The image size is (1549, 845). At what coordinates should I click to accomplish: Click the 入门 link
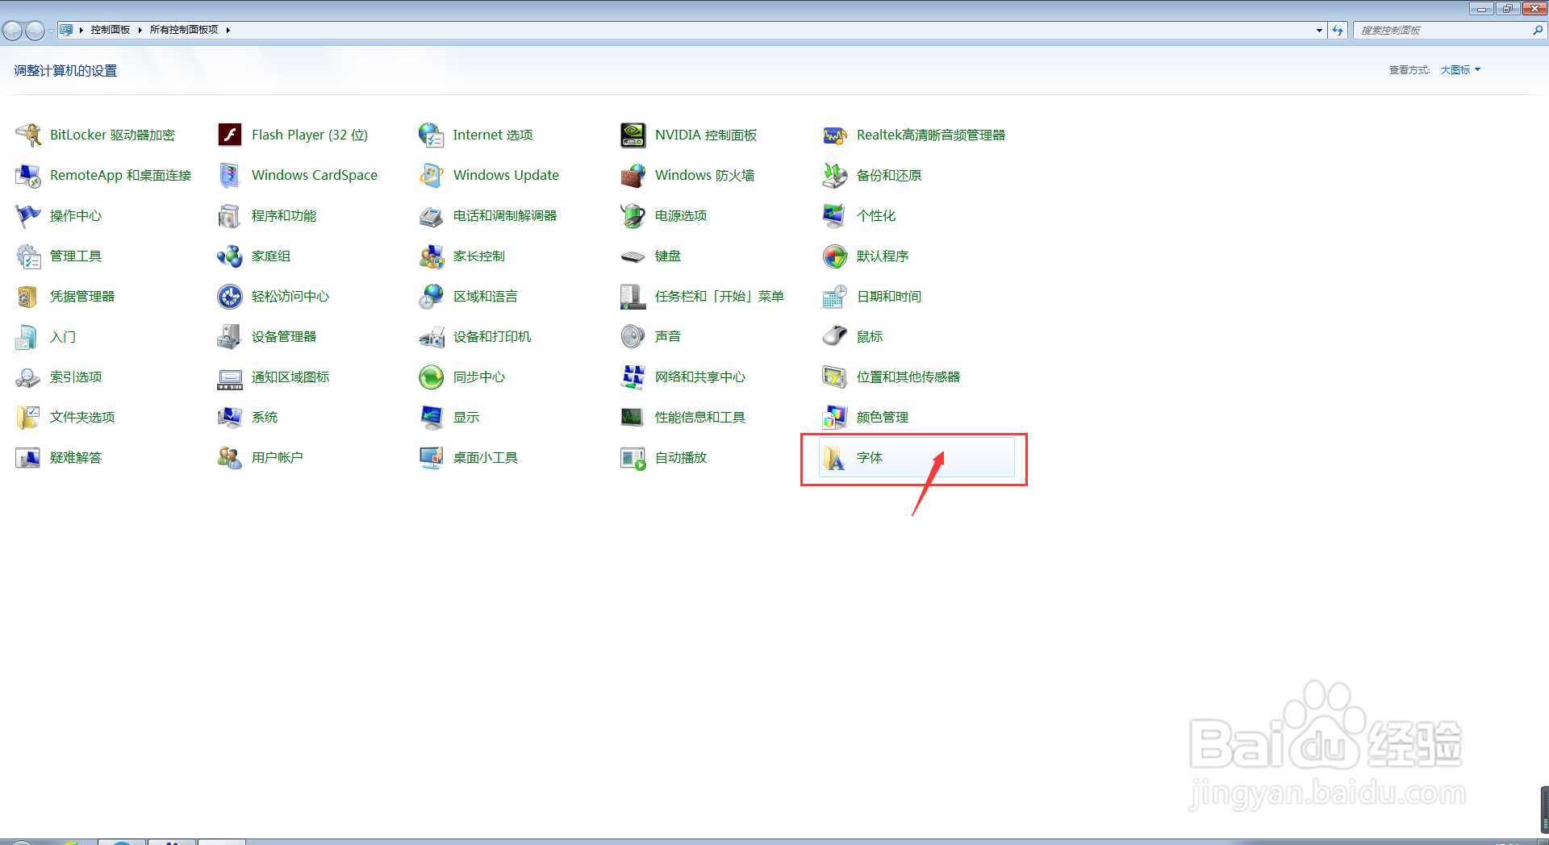point(63,336)
